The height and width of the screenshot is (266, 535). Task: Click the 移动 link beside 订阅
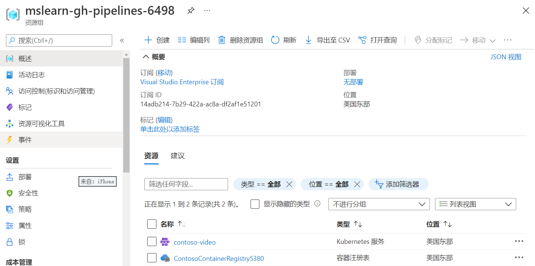(x=164, y=73)
